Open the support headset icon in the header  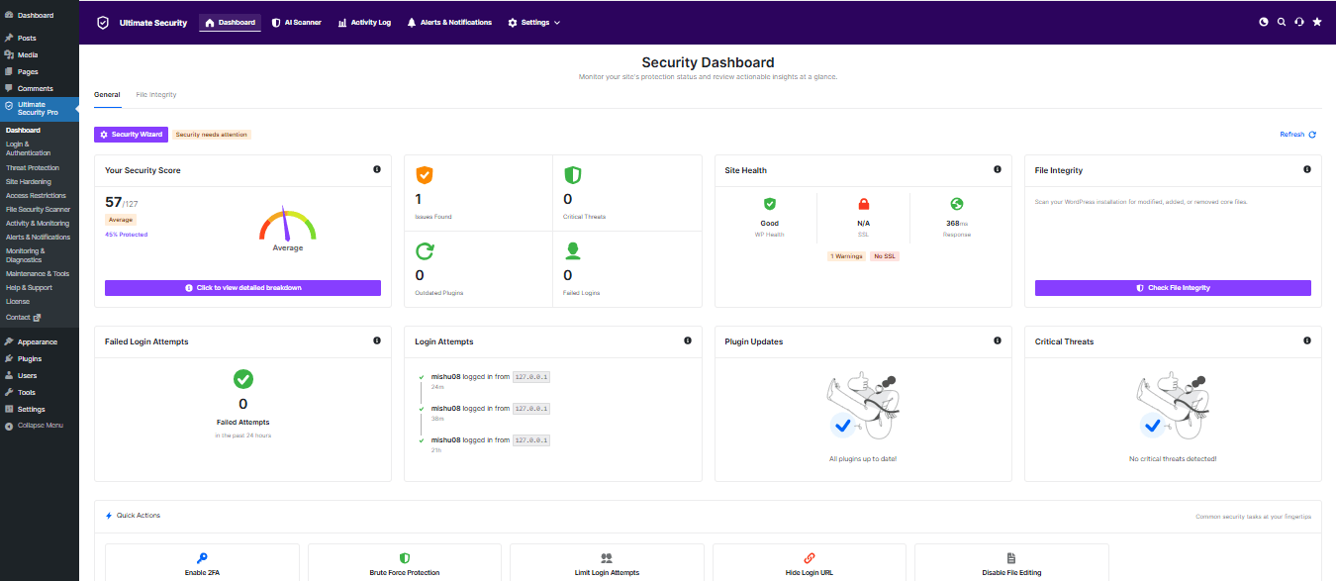point(1298,21)
